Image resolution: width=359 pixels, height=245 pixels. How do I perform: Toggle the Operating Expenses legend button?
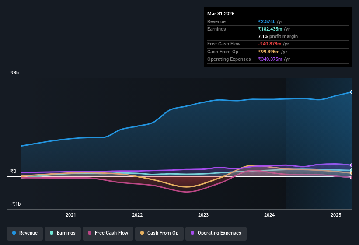[216, 233]
